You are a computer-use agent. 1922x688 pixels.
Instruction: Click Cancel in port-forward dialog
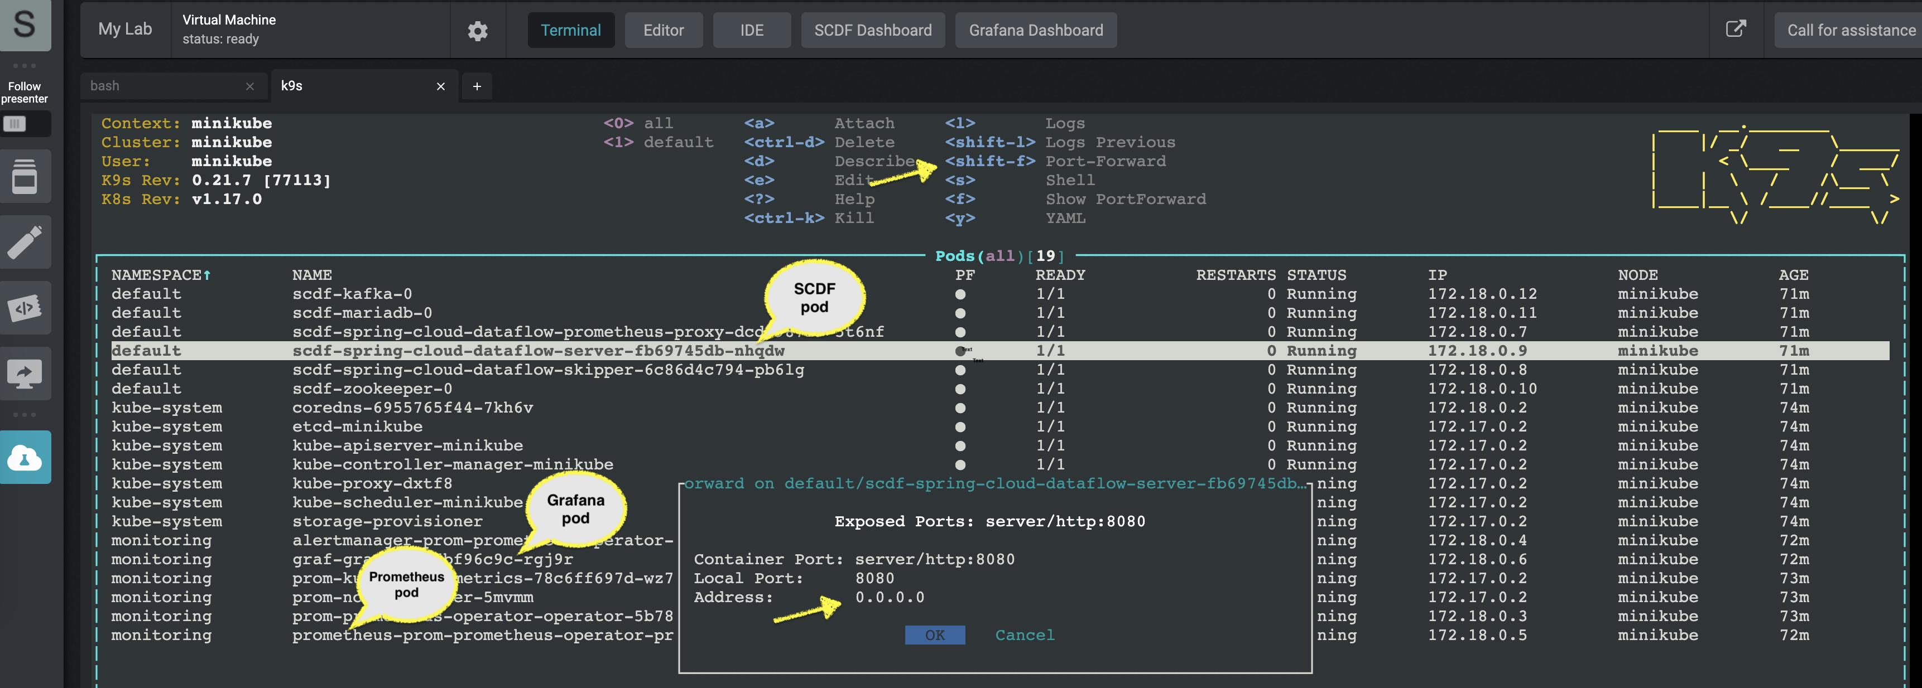1025,635
